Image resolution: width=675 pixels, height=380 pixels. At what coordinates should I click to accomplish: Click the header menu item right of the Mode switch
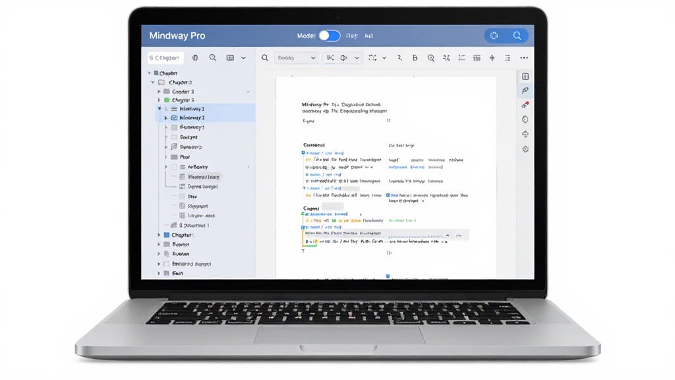352,36
